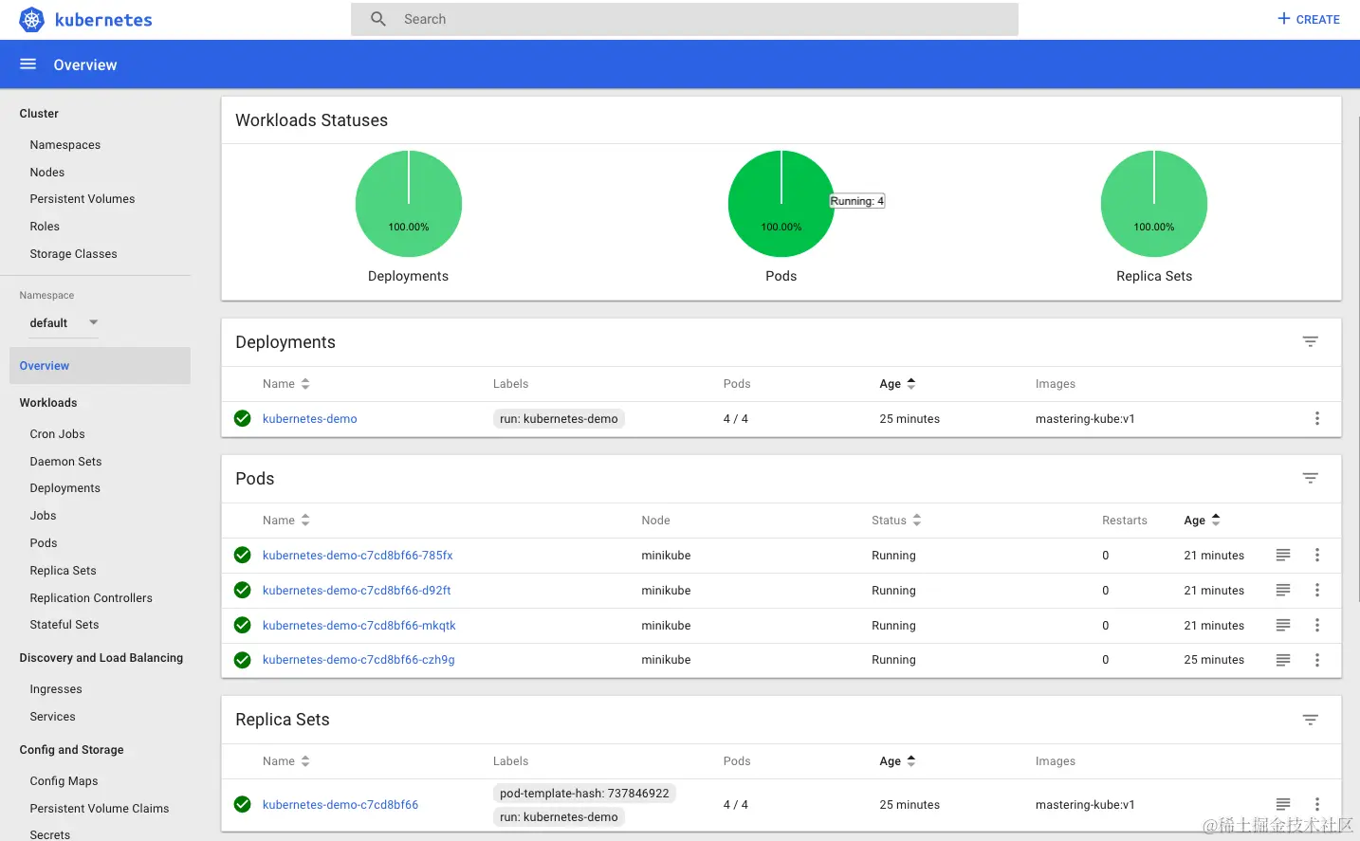Viewport: 1360px width, 841px height.
Task: Click status check icon of pod czh9g
Action: point(243,660)
